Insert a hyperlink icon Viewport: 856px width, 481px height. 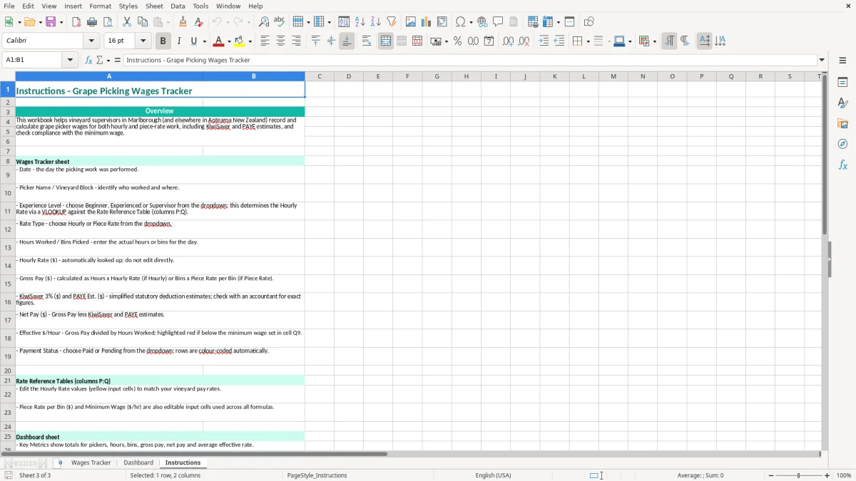[x=482, y=21]
